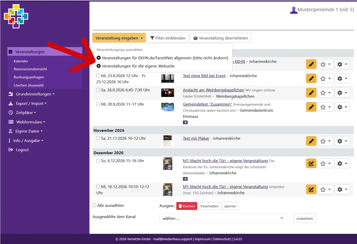Click the basket icon of Veranstaltung übernehmen
This screenshot has width=357, height=244.
[195, 38]
